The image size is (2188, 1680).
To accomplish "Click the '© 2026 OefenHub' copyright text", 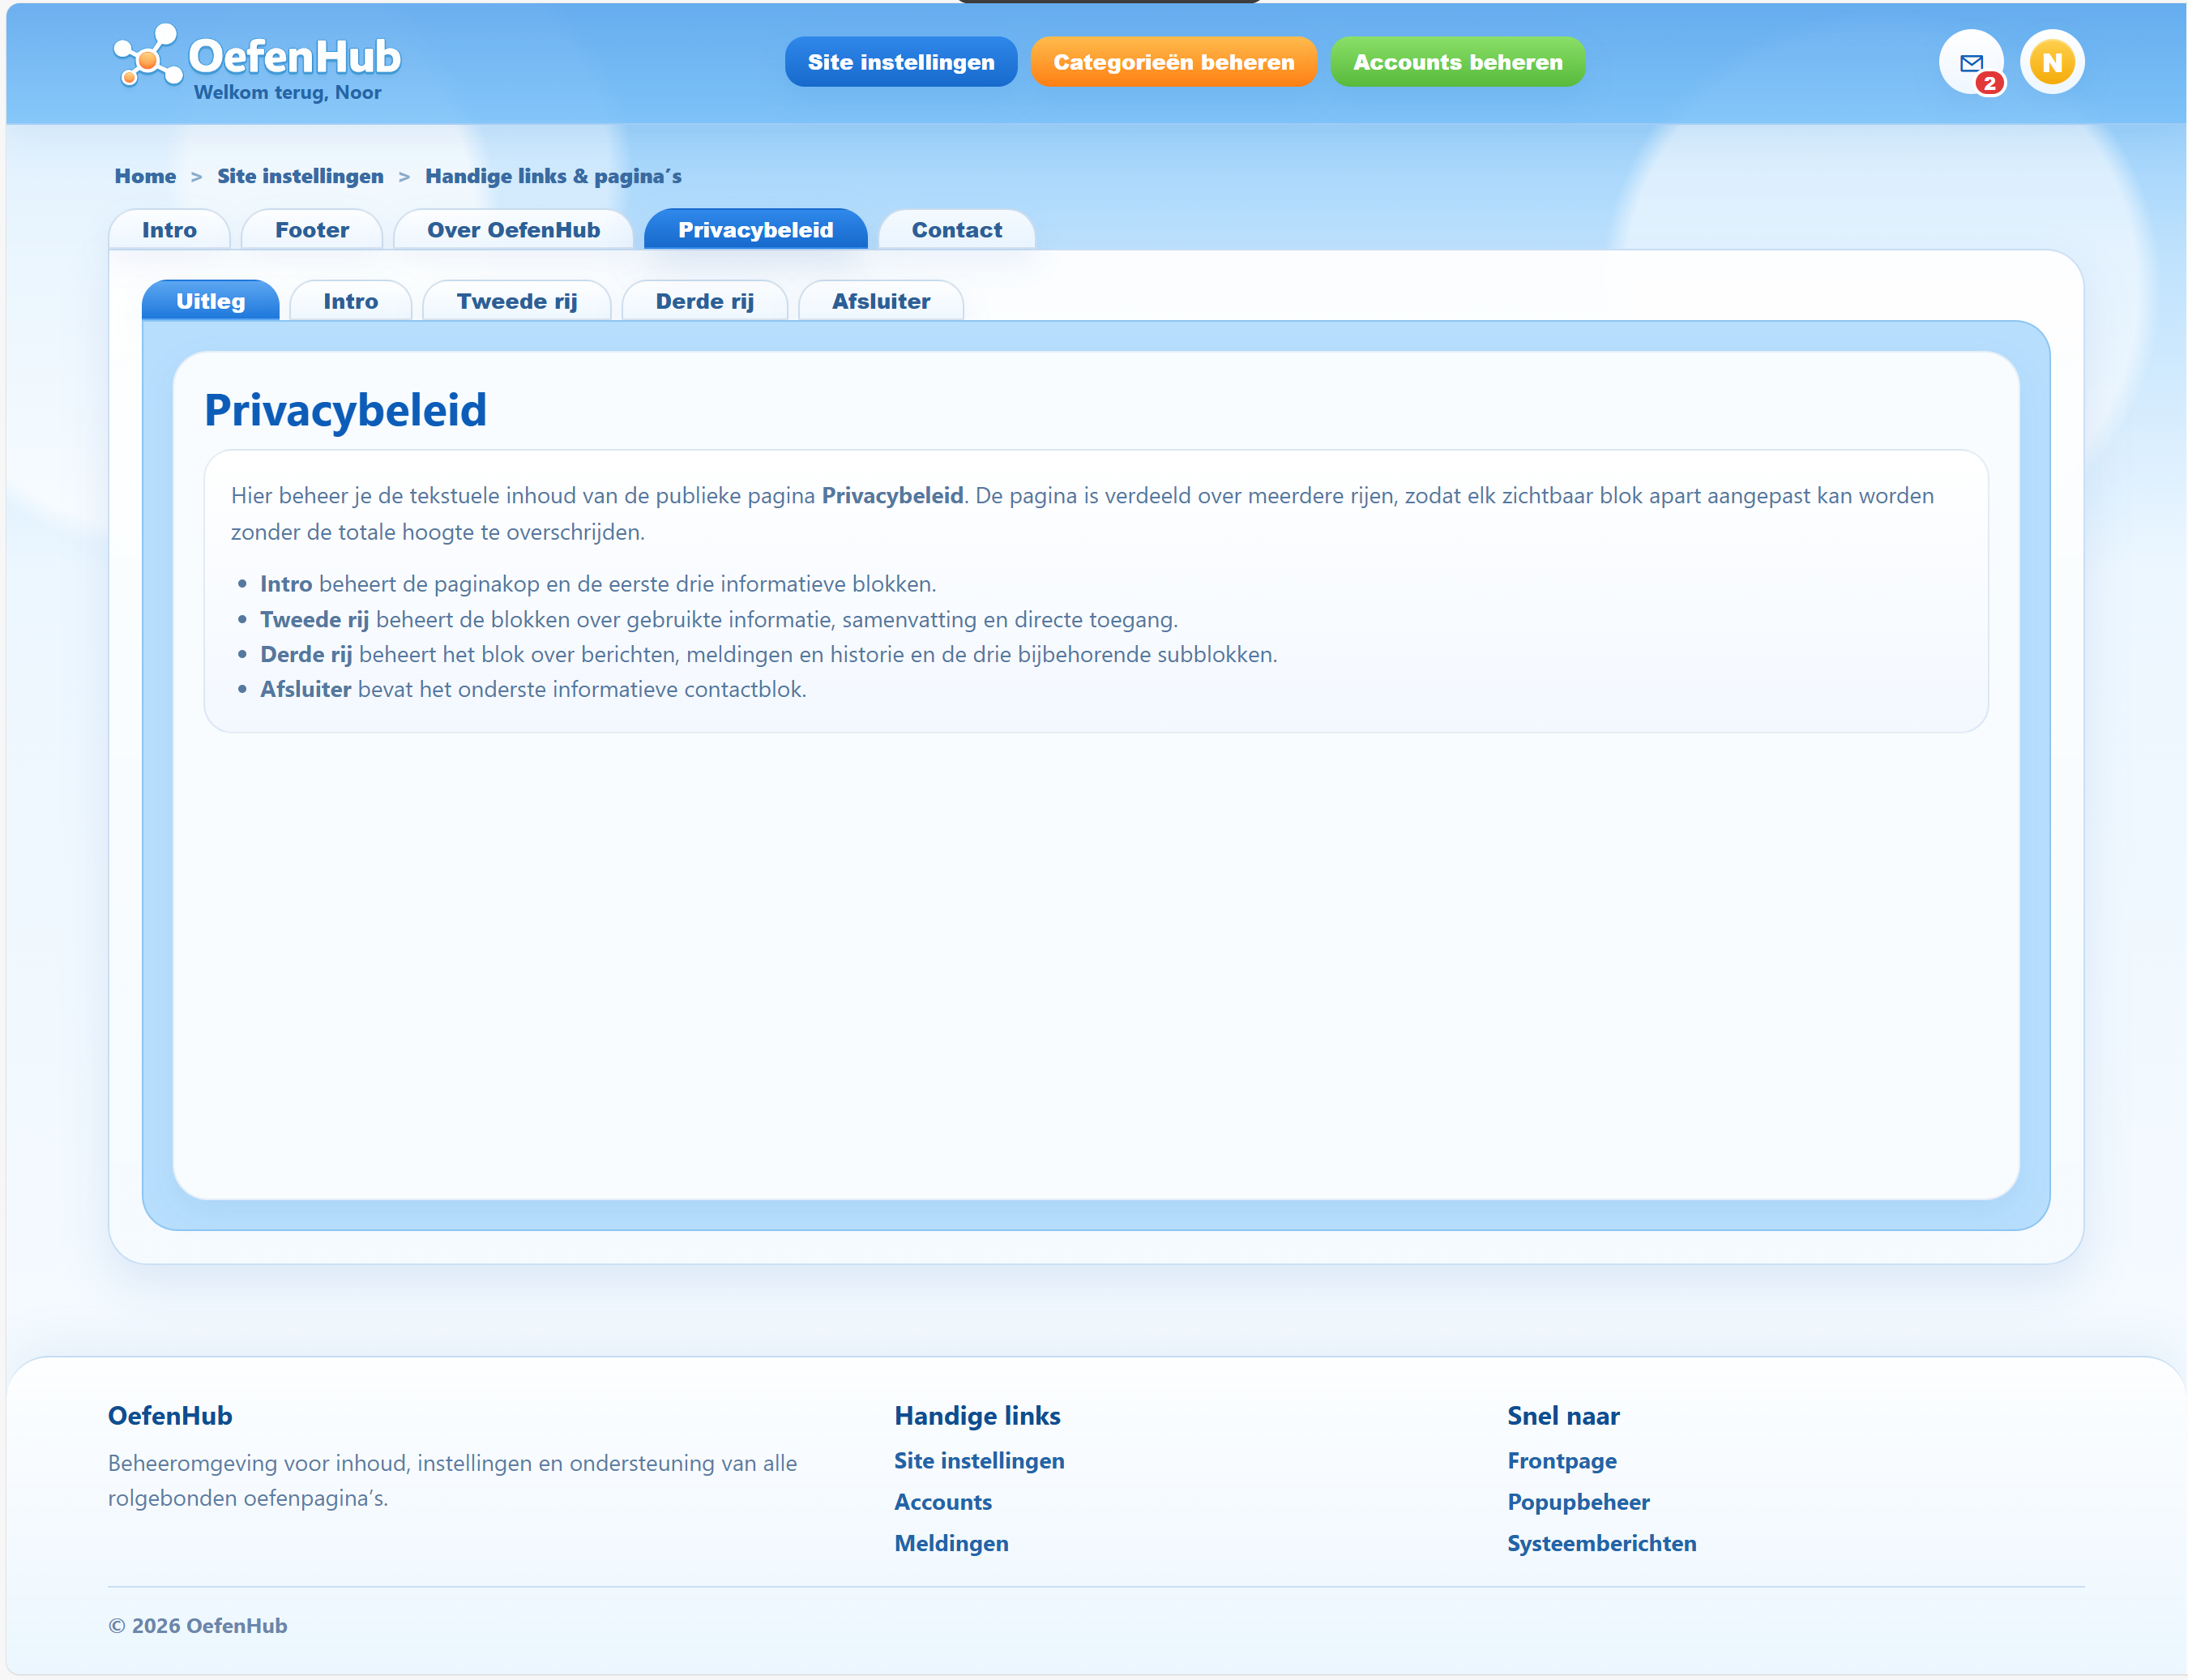I will [x=197, y=1625].
